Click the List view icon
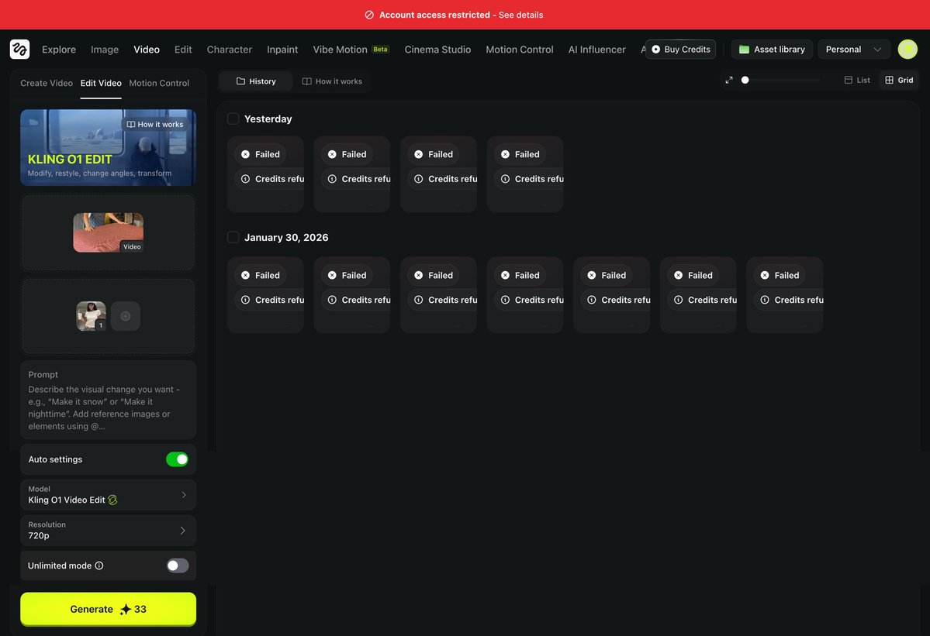 click(848, 80)
